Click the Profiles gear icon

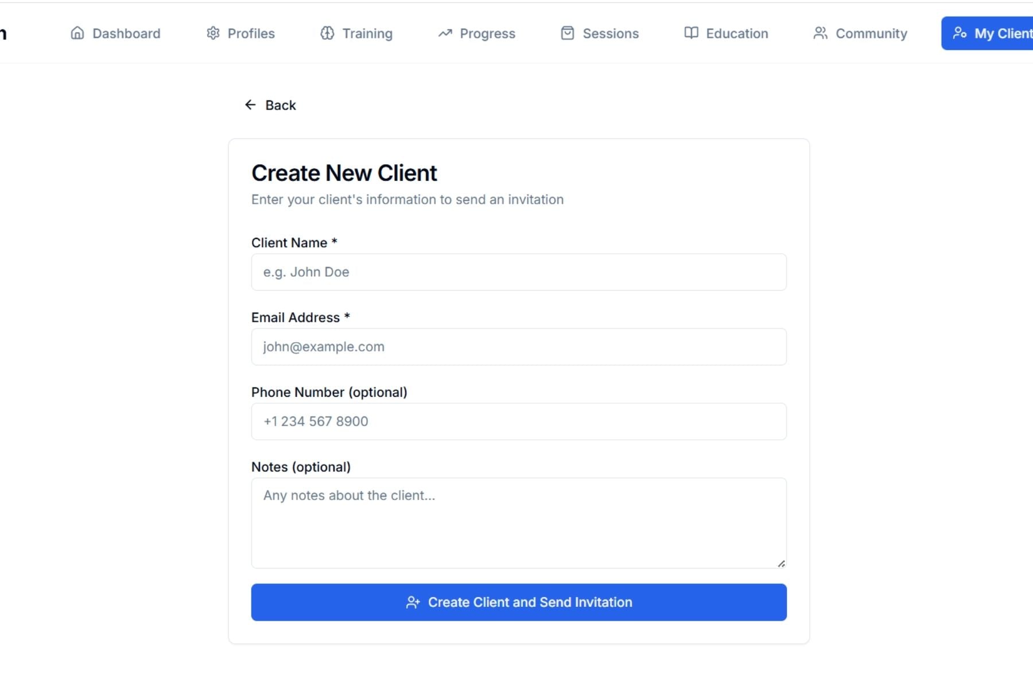tap(213, 33)
